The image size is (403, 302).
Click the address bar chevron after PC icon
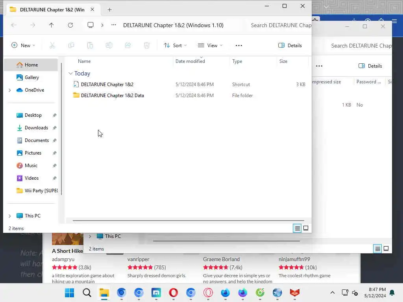tap(102, 25)
